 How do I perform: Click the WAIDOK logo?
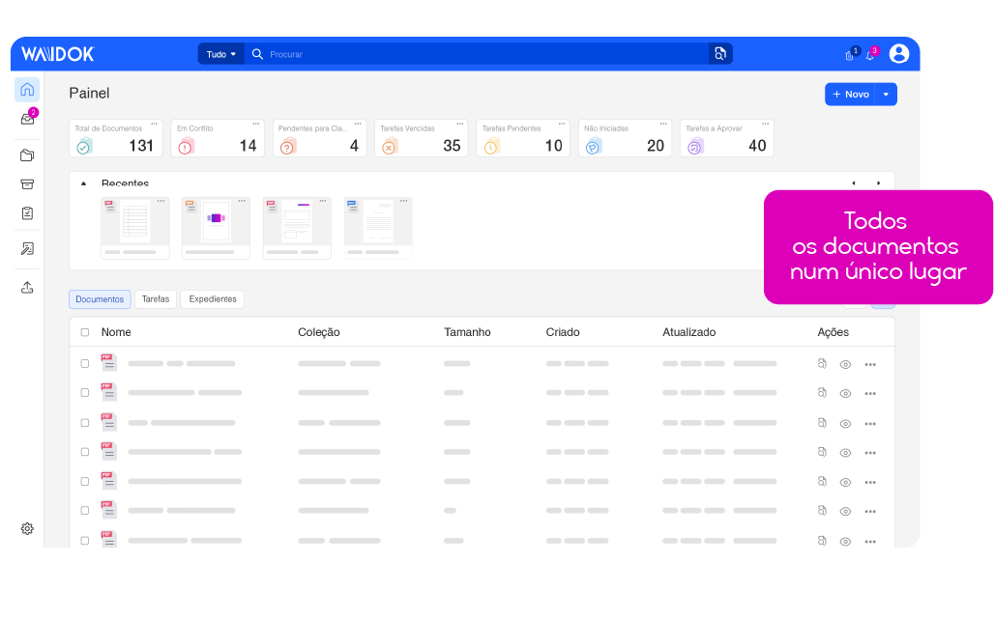tap(58, 54)
